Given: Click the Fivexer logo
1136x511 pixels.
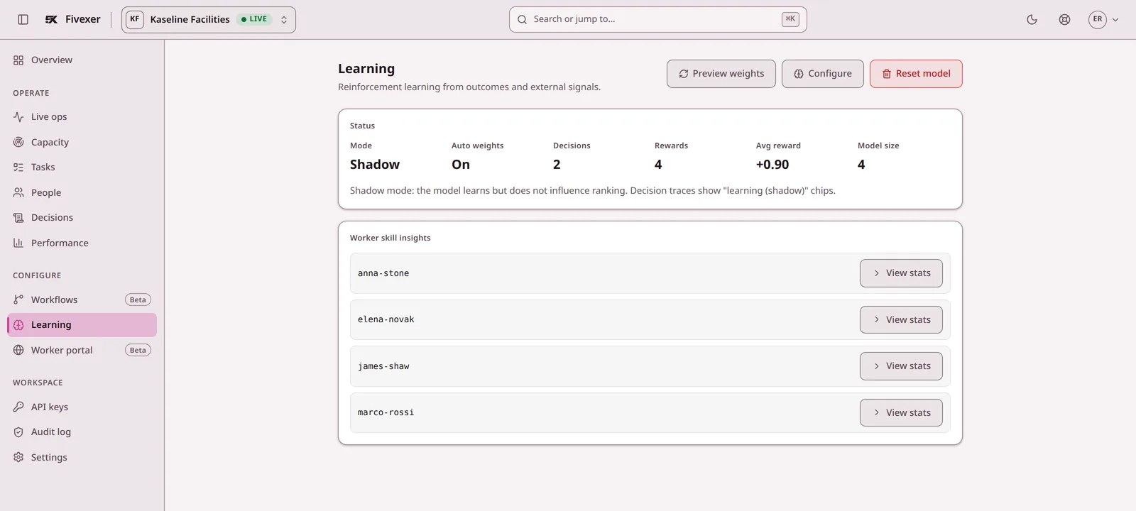Looking at the screenshot, I should click(72, 20).
